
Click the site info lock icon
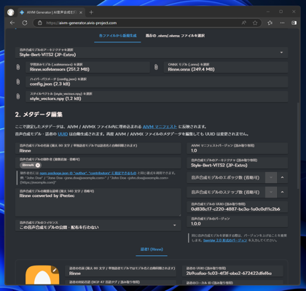point(40,23)
